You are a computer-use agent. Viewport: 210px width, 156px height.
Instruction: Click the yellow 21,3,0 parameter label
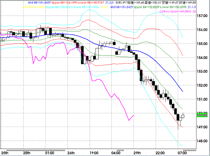tap(104, 7)
